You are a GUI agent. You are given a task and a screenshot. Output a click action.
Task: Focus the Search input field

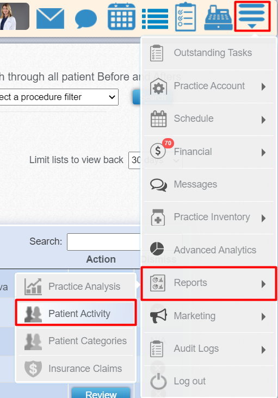point(103,242)
